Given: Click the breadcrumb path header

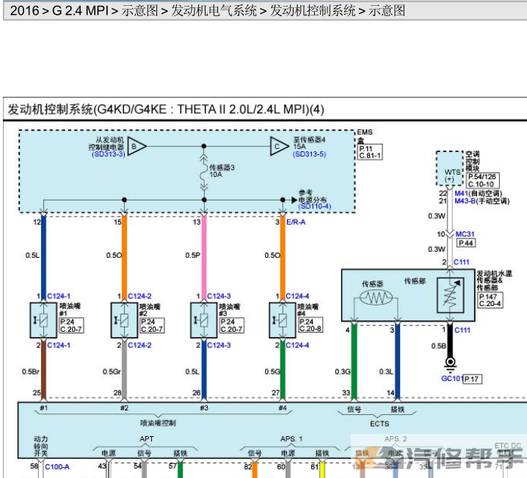Looking at the screenshot, I should pyautogui.click(x=208, y=11).
